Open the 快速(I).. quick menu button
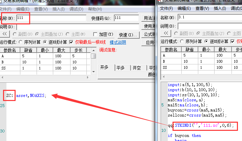The width and height of the screenshot is (242, 141). point(127,35)
